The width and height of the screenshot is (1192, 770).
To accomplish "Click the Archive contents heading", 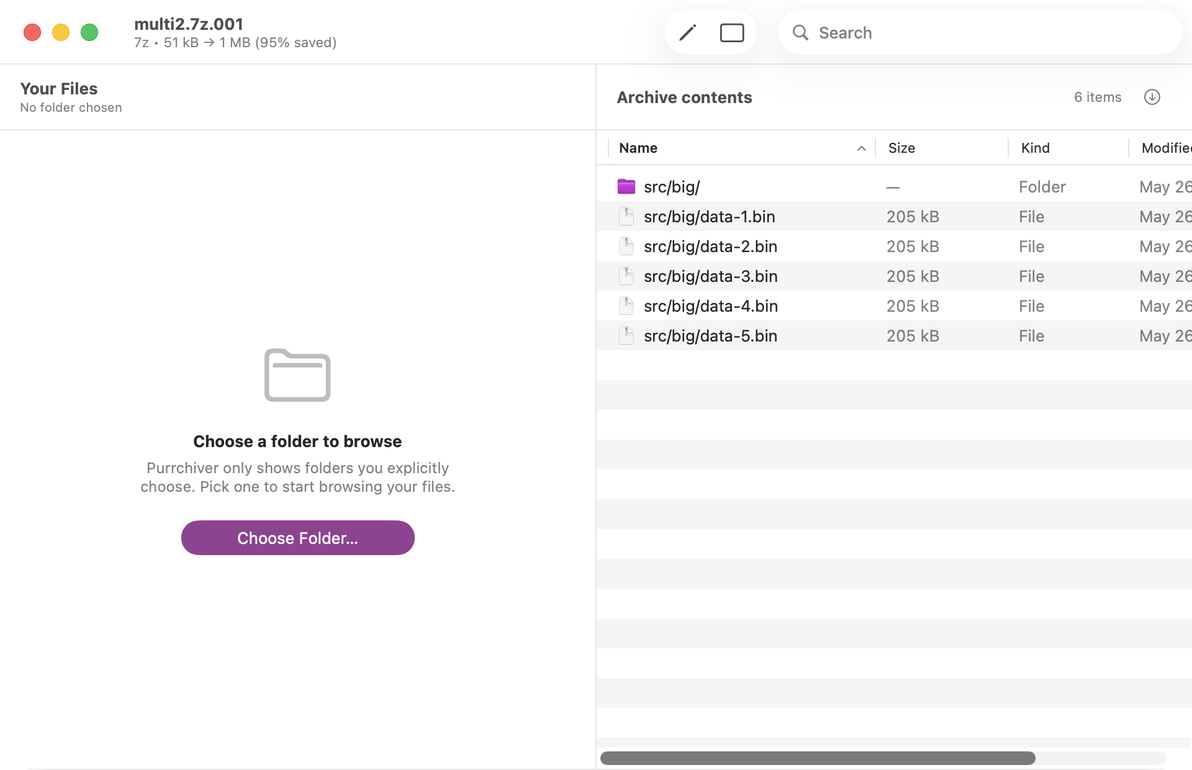I will 684,97.
